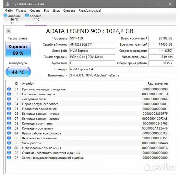Click status circle of attribute 07
The height and width of the screenshot is (175, 179).
9,118
